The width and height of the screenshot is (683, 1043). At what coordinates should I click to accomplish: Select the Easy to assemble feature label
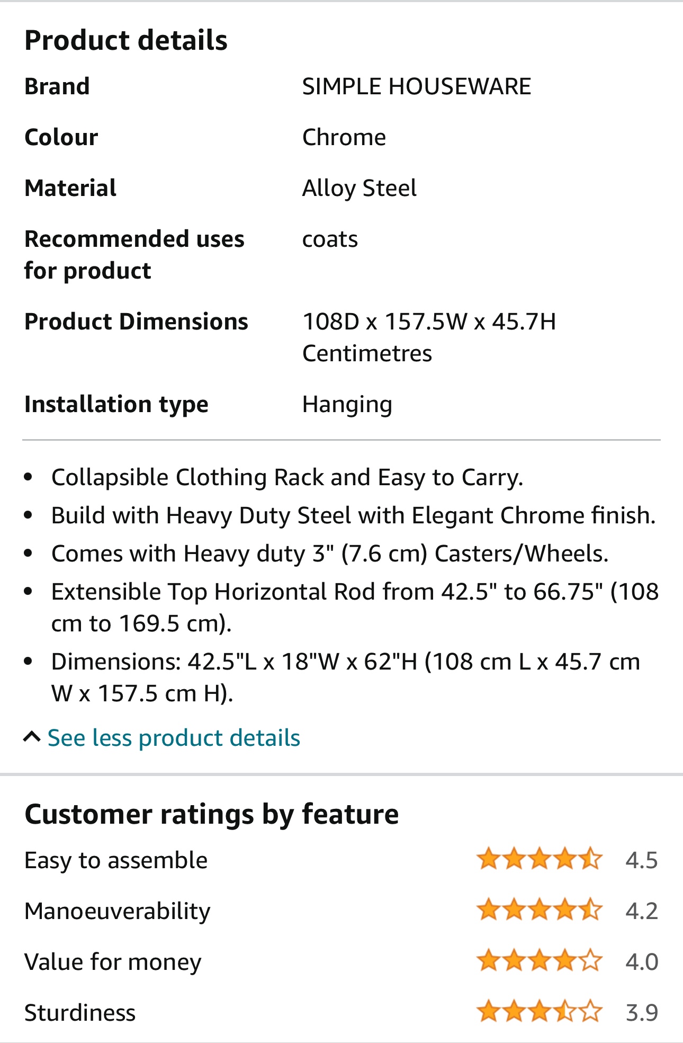(116, 860)
